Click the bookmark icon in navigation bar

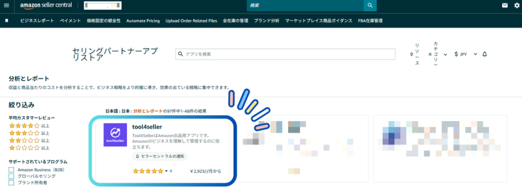pyautogui.click(x=7, y=20)
